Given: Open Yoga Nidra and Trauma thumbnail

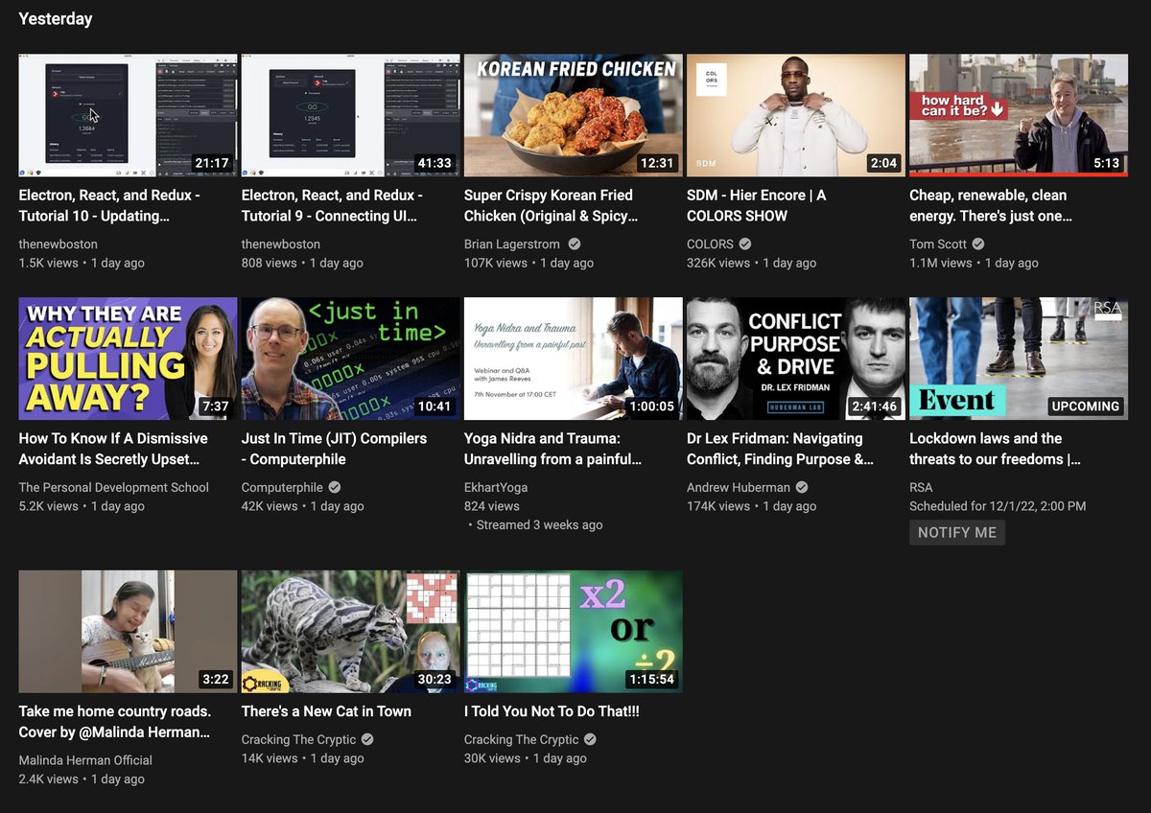Looking at the screenshot, I should [573, 359].
